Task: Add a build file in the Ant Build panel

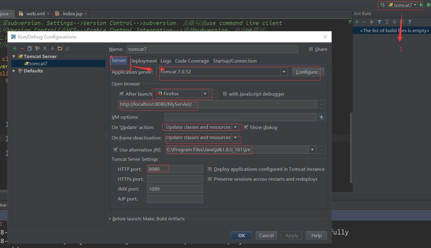Action: pos(357,22)
